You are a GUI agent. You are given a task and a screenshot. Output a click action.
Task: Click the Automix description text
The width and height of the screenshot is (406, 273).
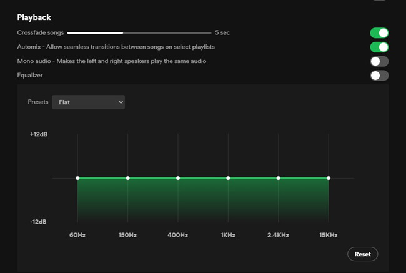pos(116,47)
